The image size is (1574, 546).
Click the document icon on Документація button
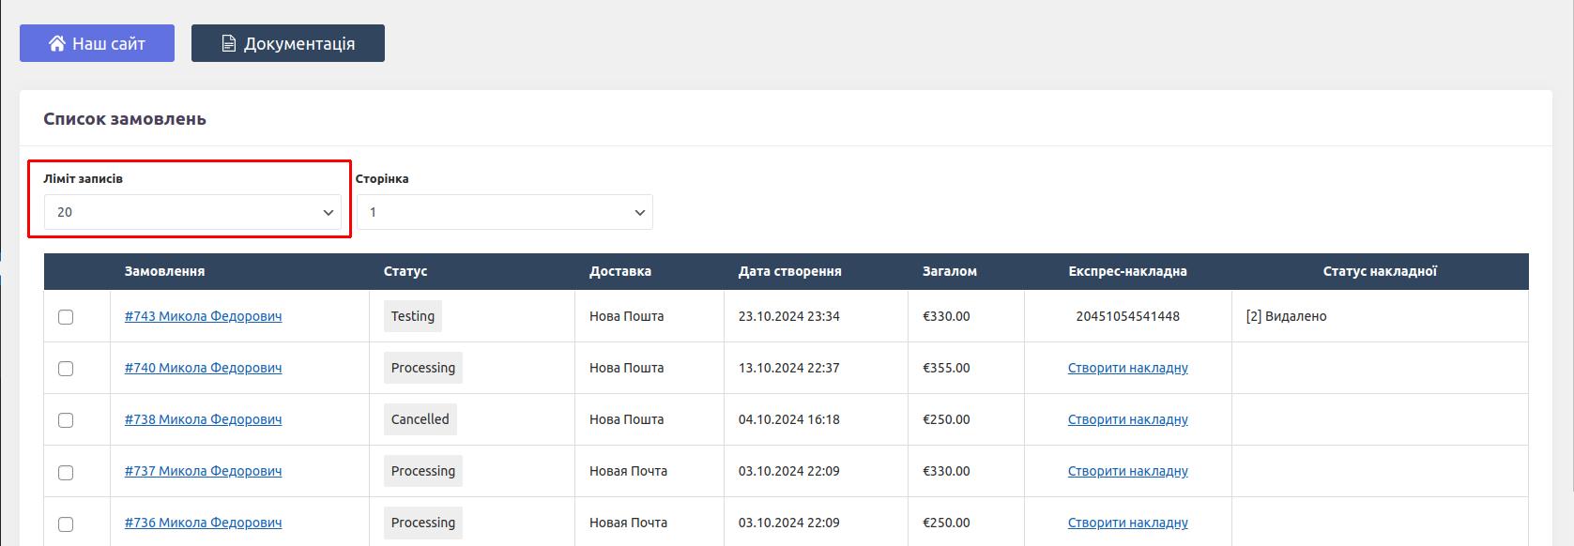[228, 44]
